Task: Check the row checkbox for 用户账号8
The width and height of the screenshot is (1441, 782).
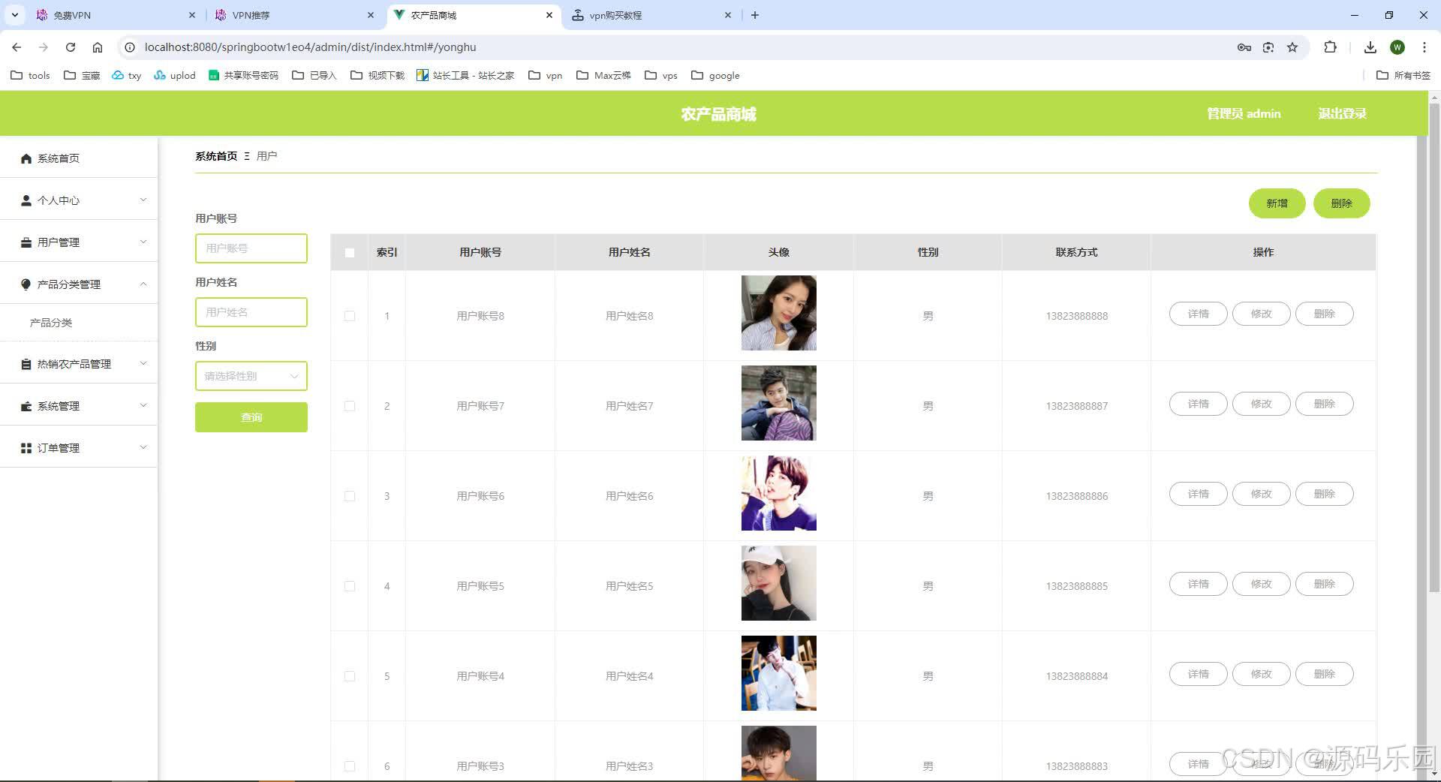Action: (x=349, y=316)
